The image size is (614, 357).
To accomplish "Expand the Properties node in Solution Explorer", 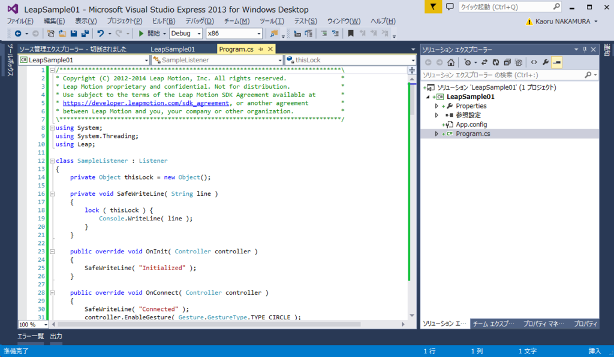I will 437,106.
